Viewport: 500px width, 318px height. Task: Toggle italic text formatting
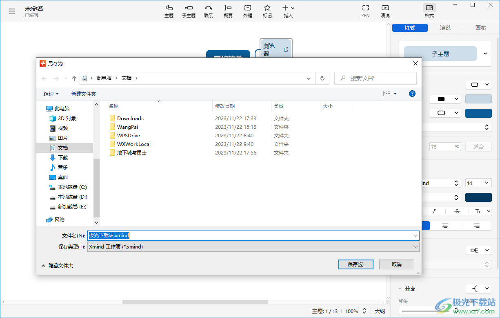434,211
